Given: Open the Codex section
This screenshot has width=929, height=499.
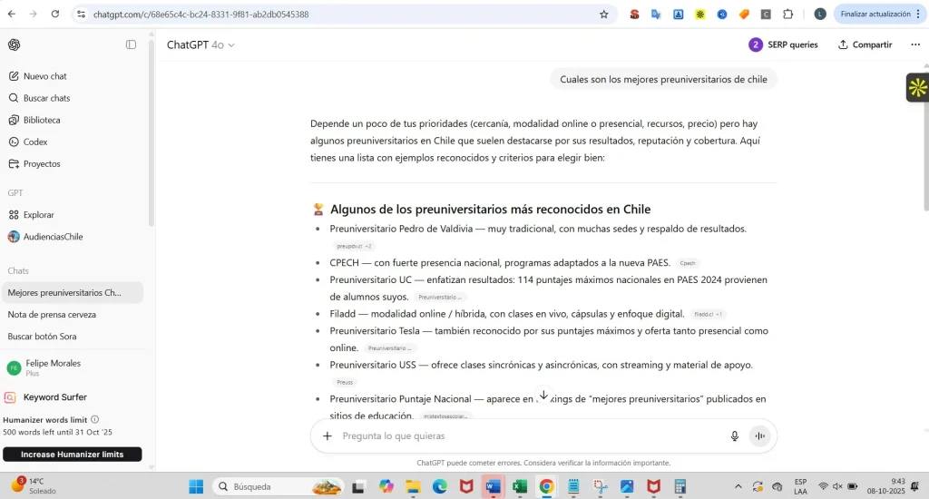Looking at the screenshot, I should pos(35,142).
